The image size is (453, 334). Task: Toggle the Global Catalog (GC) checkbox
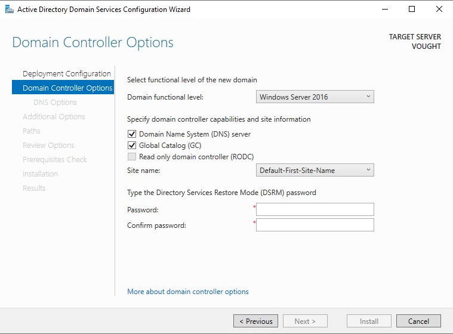132,145
